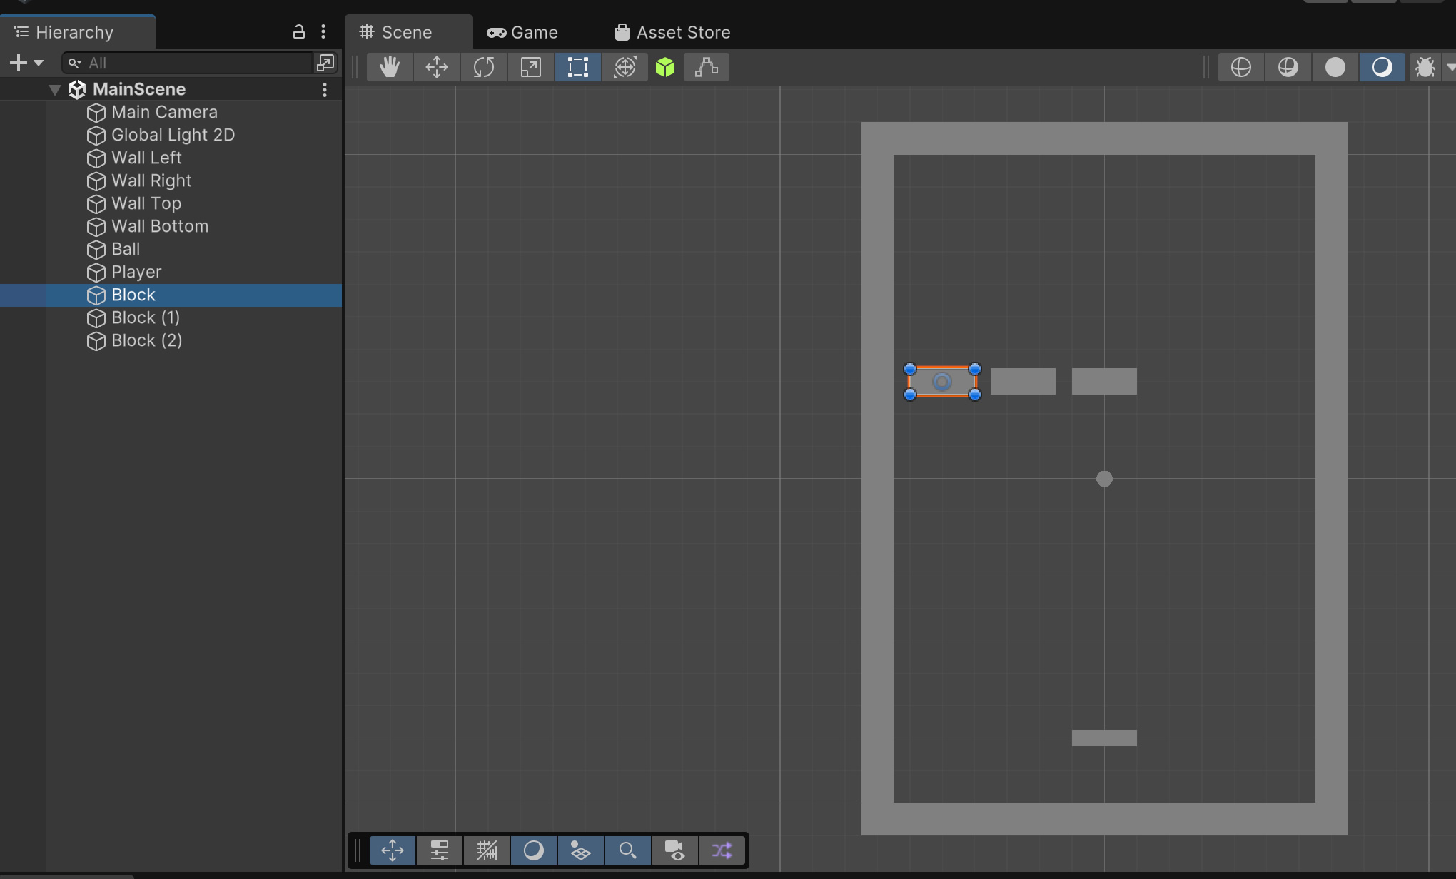
Task: Enable the Scale tool
Action: point(530,66)
